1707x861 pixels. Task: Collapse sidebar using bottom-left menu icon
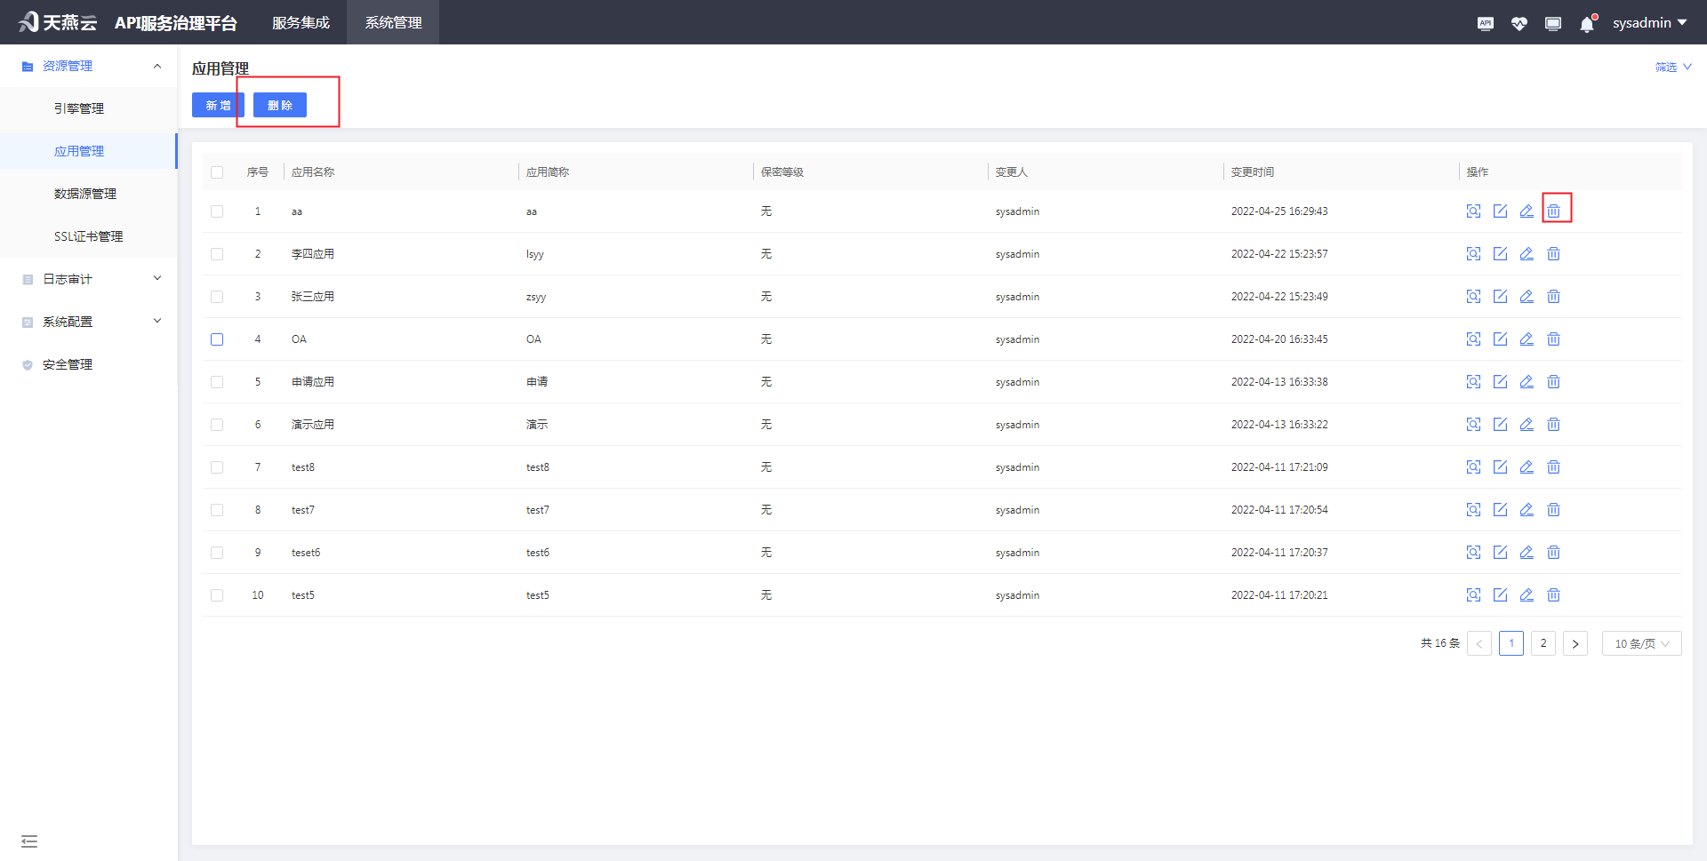point(29,841)
